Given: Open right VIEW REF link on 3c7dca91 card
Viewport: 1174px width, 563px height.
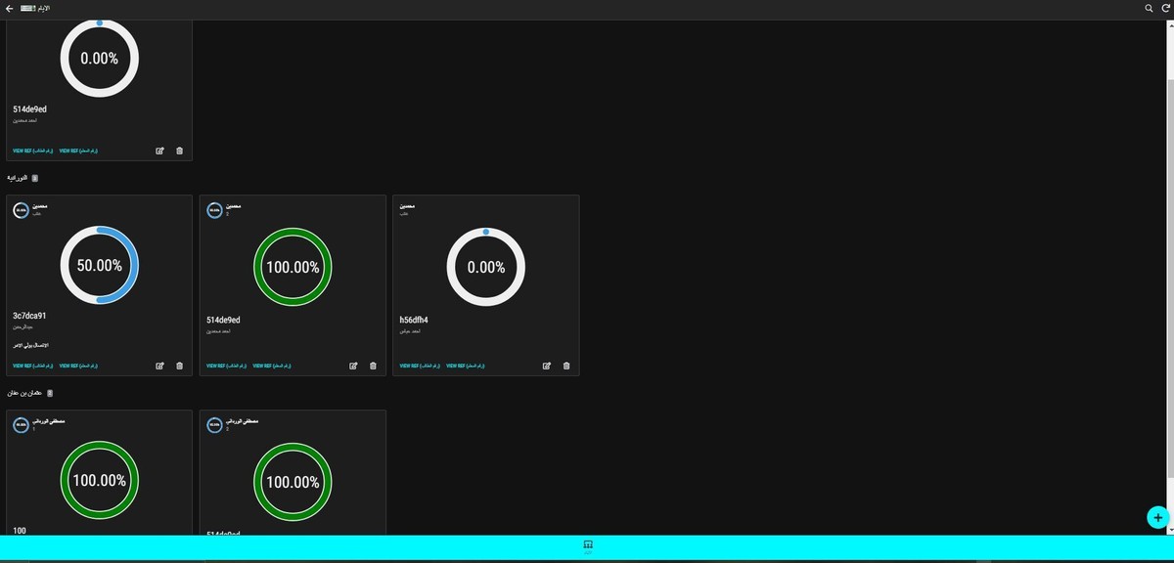Looking at the screenshot, I should [x=78, y=366].
